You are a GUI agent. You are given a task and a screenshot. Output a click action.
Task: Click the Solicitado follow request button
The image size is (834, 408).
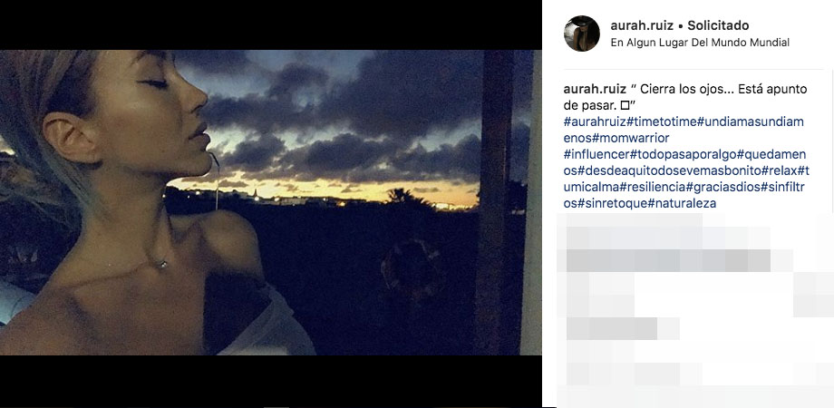[718, 25]
